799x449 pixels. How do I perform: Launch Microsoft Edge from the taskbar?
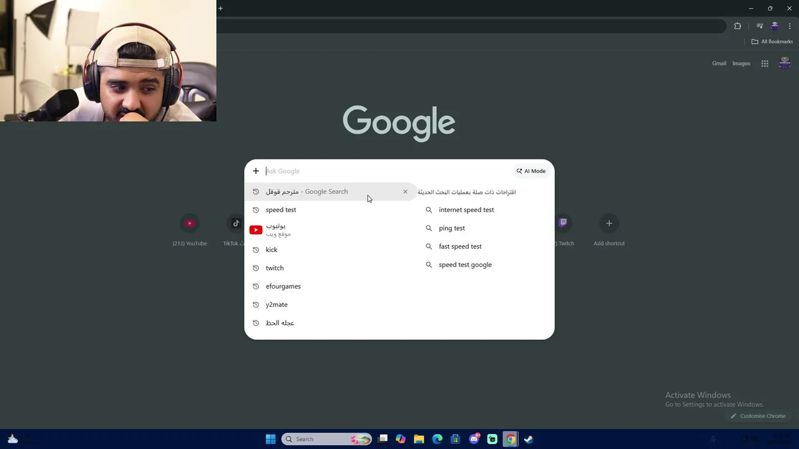[438, 439]
